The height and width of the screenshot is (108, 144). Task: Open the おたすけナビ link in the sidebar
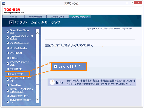tap(16, 74)
